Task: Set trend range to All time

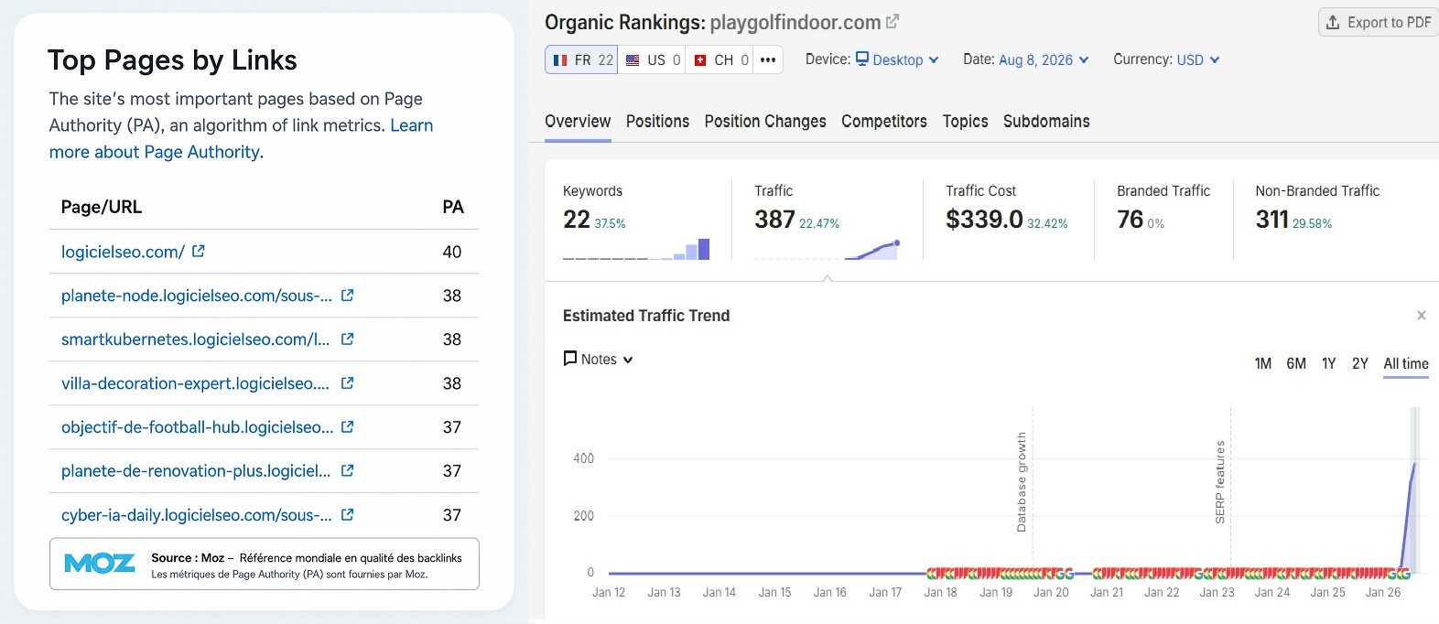Action: (1406, 364)
